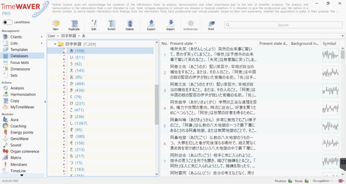Select the あ (106) tree entry
346x184 pixels.
click(100, 51)
